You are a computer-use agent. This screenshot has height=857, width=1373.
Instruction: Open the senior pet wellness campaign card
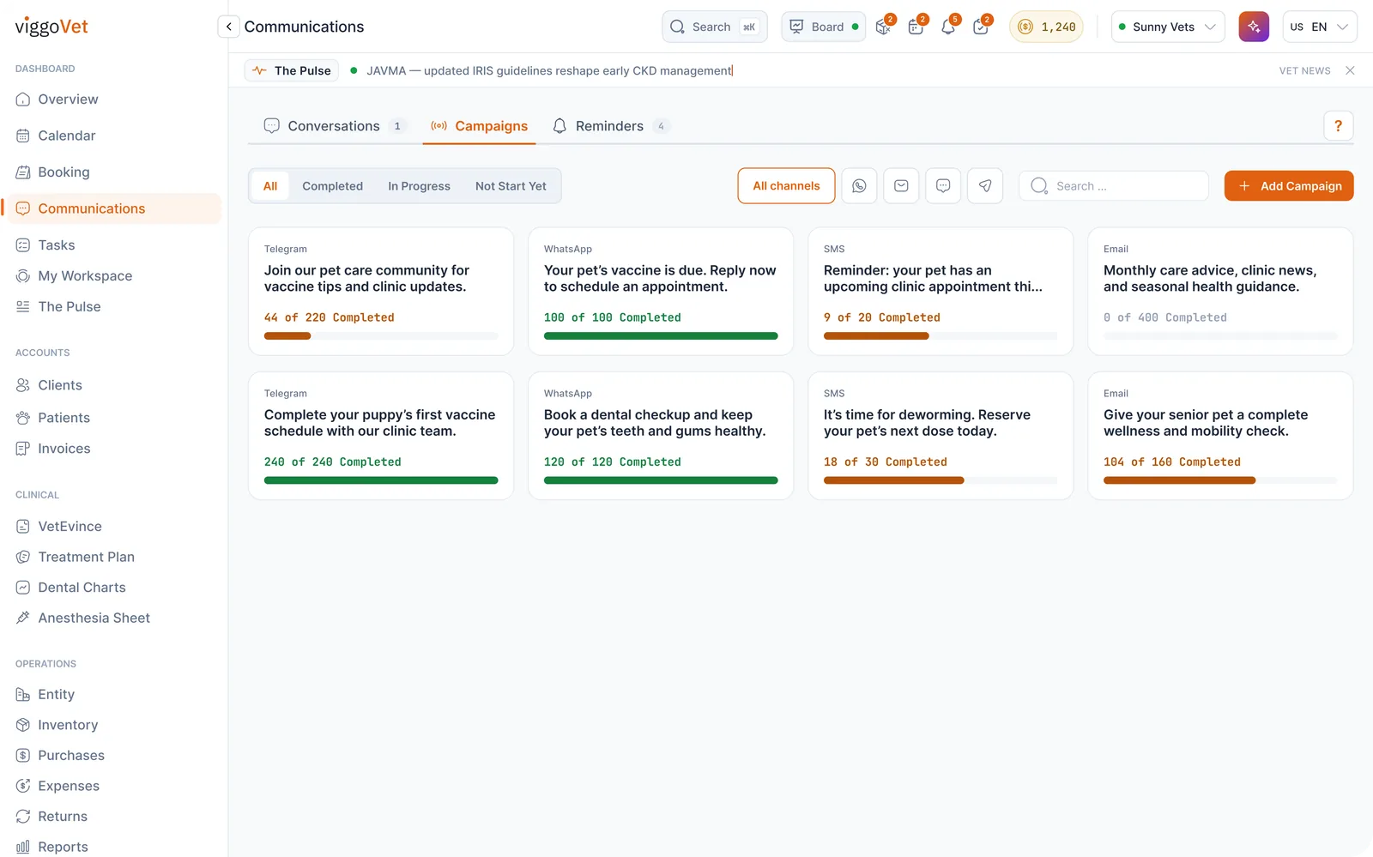click(1220, 436)
